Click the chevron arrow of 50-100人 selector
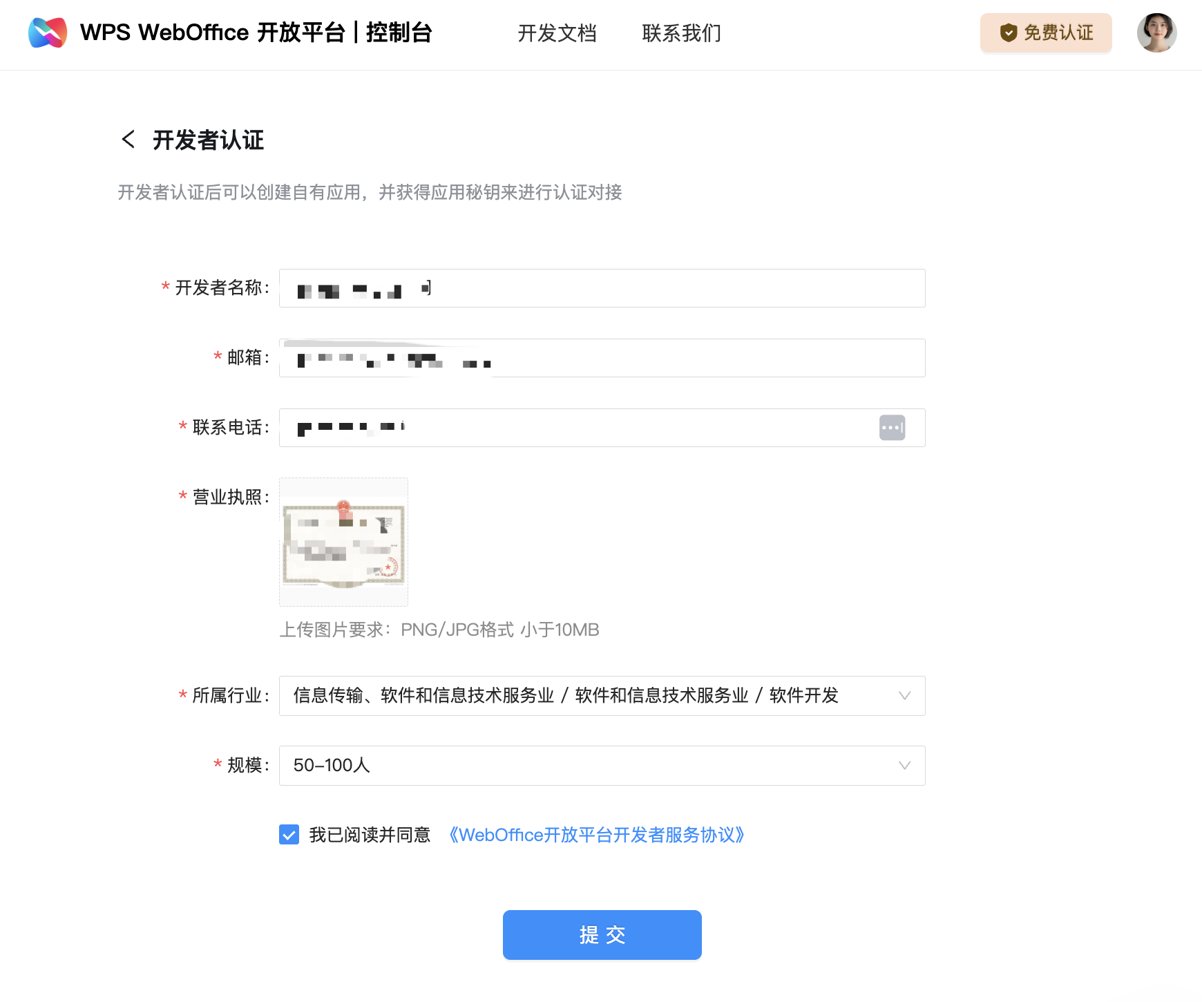The height and width of the screenshot is (1002, 1202). (904, 766)
